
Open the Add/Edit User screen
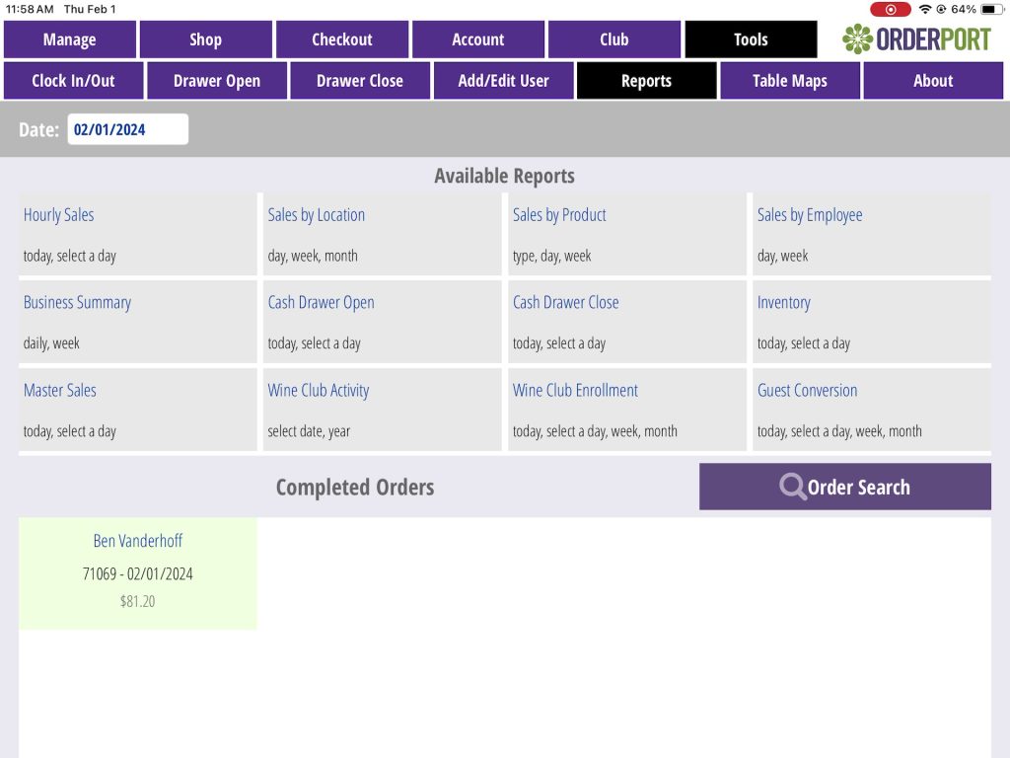pos(503,81)
